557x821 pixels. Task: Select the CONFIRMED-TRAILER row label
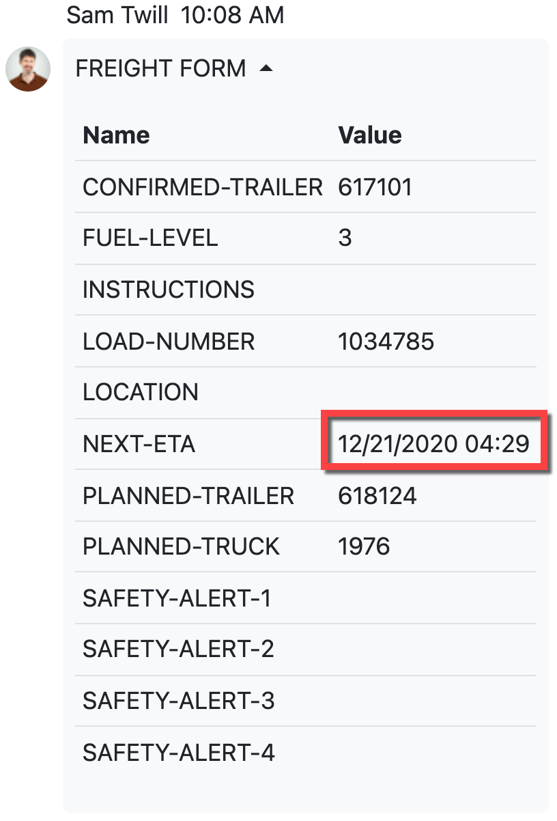[x=202, y=186]
